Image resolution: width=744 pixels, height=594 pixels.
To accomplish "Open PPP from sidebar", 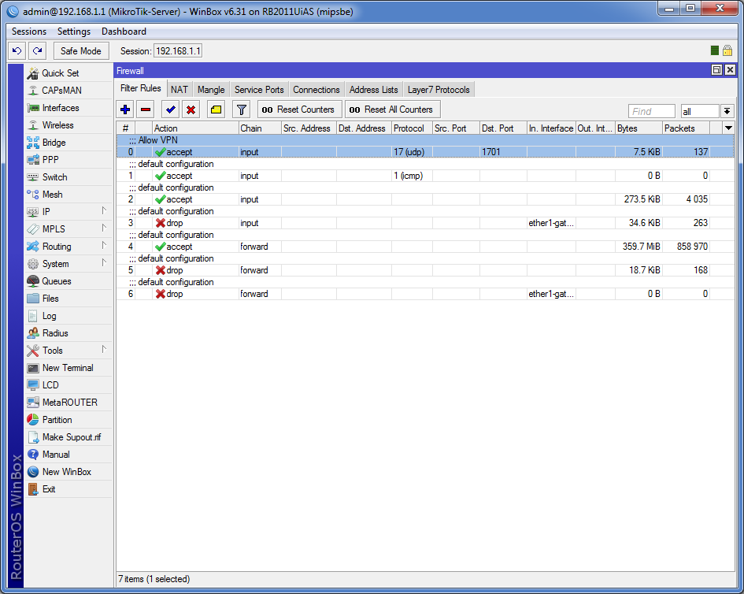I will (68, 160).
